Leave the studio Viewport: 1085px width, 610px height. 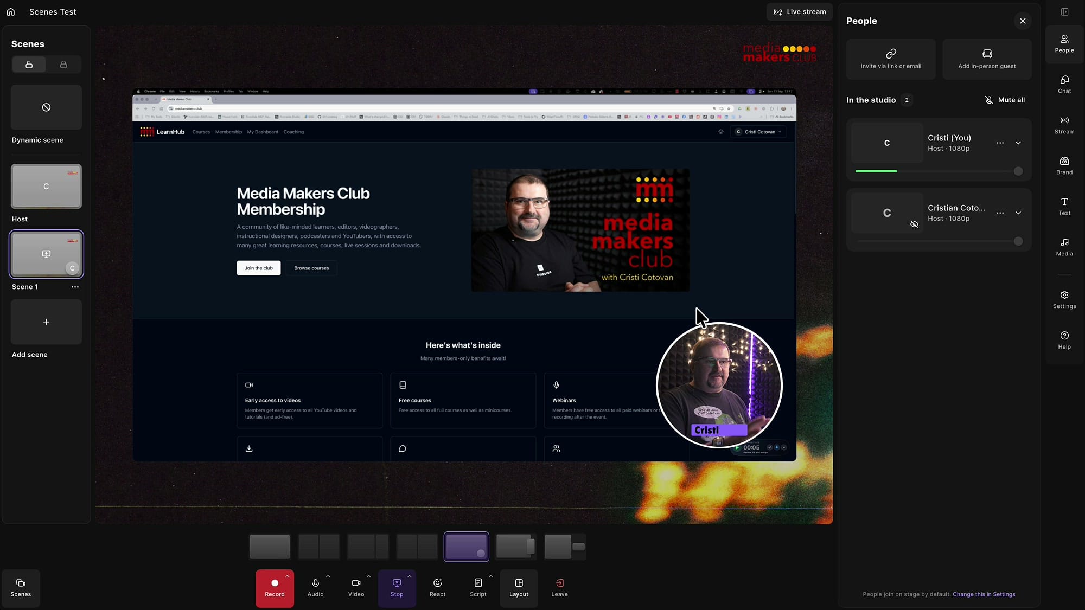coord(559,588)
